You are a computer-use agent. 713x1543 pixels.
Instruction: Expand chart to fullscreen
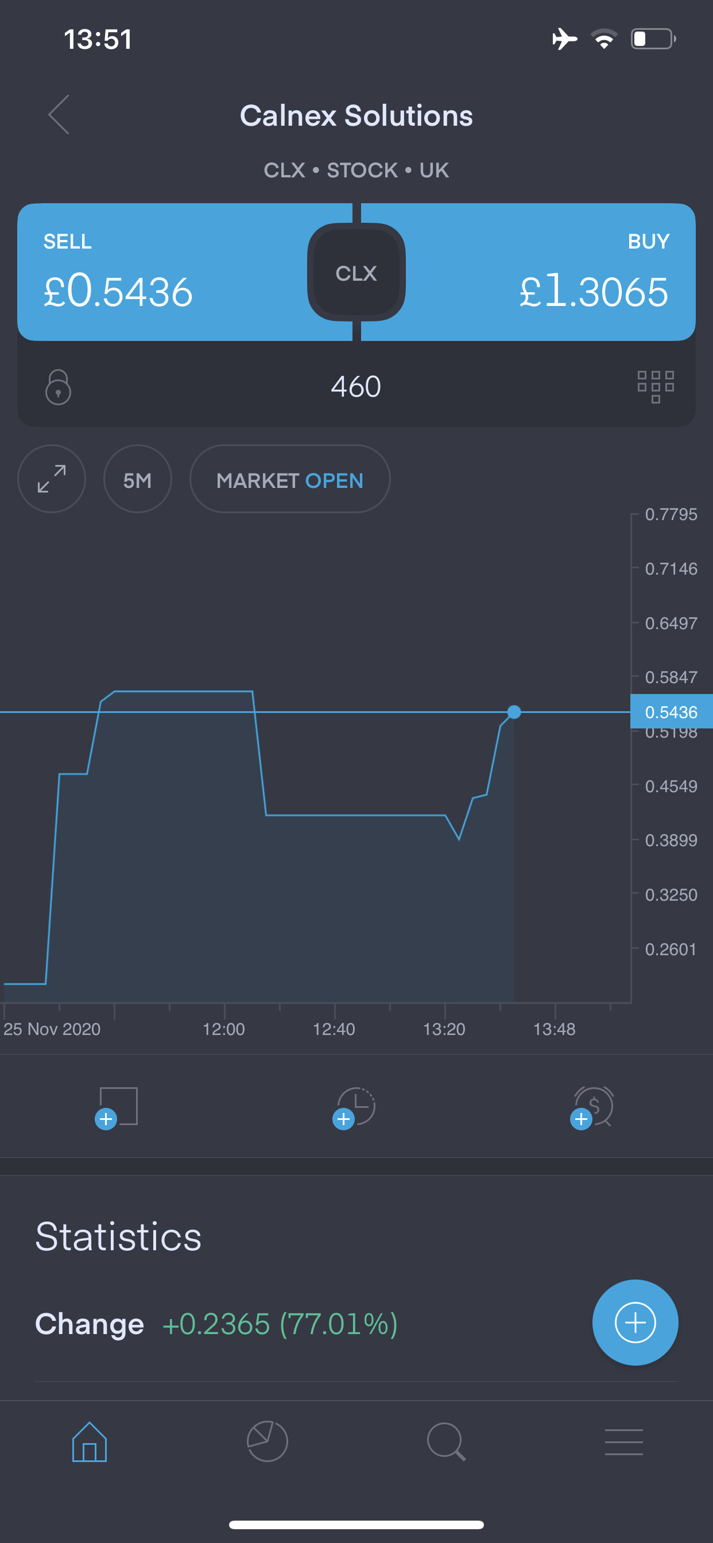[52, 479]
